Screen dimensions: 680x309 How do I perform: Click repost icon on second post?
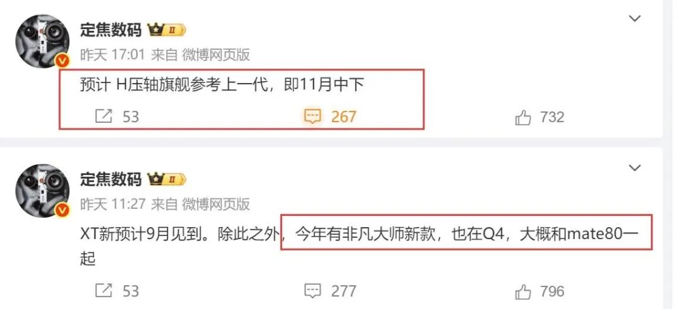[x=103, y=290]
